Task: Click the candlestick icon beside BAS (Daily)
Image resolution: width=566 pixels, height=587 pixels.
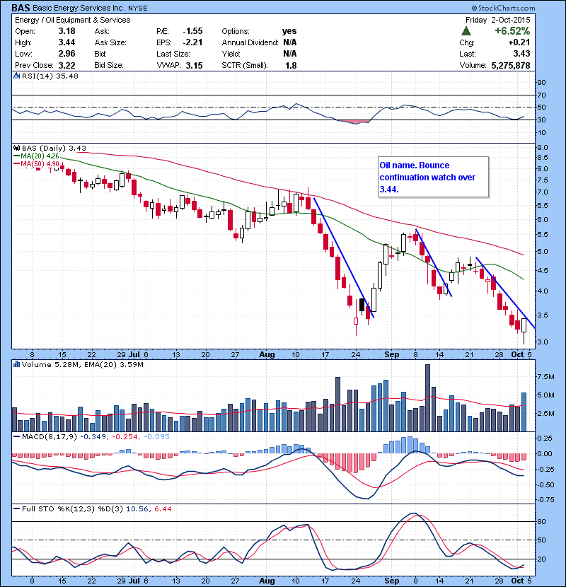Action: coord(16,149)
